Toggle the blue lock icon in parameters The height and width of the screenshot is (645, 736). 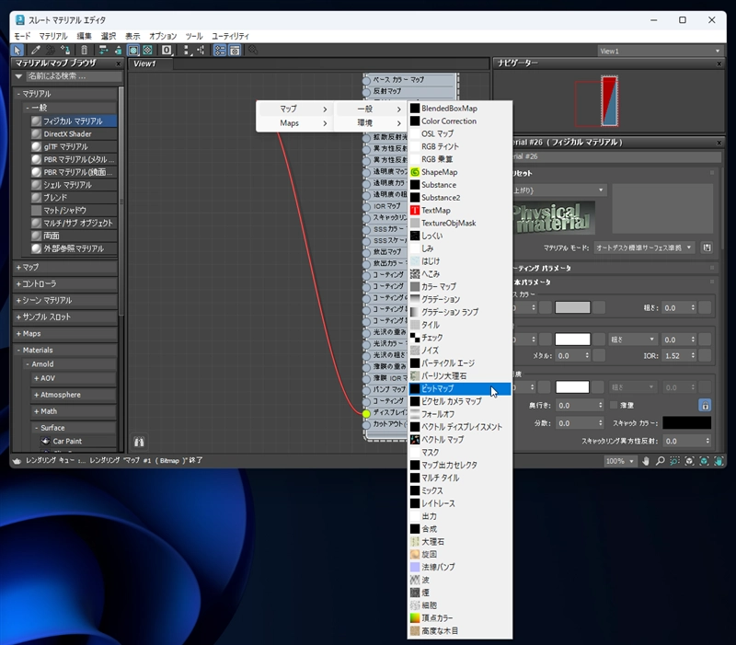705,405
